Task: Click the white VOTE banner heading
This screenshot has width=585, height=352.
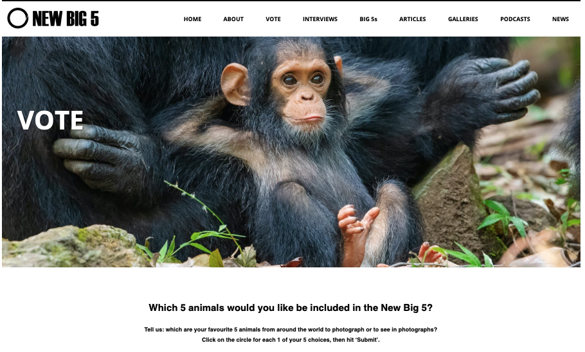Action: pyautogui.click(x=50, y=120)
